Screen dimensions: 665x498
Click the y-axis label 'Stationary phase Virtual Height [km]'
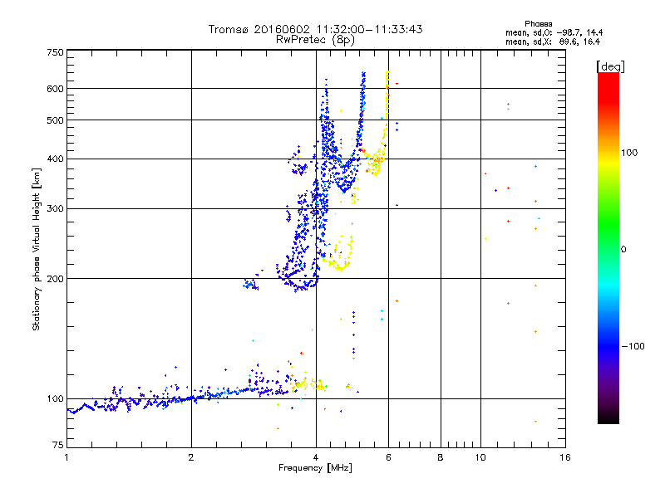[x=36, y=249]
